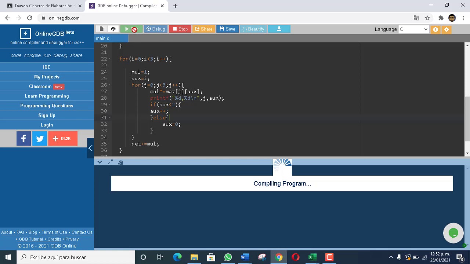The width and height of the screenshot is (470, 264).
Task: Click the Login link
Action: [47, 125]
